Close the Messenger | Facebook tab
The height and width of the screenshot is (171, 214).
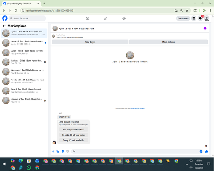pyautogui.click(x=38, y=3)
